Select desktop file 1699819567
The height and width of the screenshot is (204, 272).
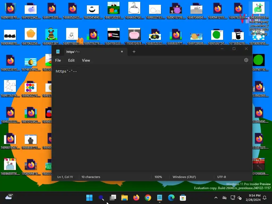click(x=10, y=141)
